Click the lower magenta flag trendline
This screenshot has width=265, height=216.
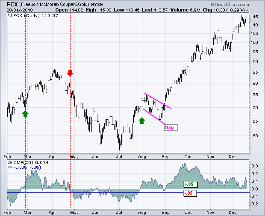coord(154,117)
